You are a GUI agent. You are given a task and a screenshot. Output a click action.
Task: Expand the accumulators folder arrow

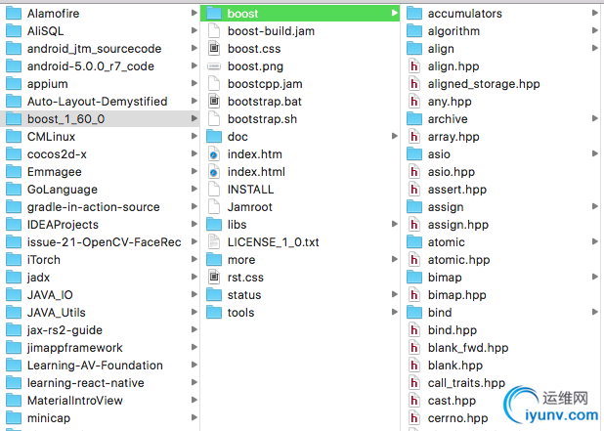coord(595,13)
